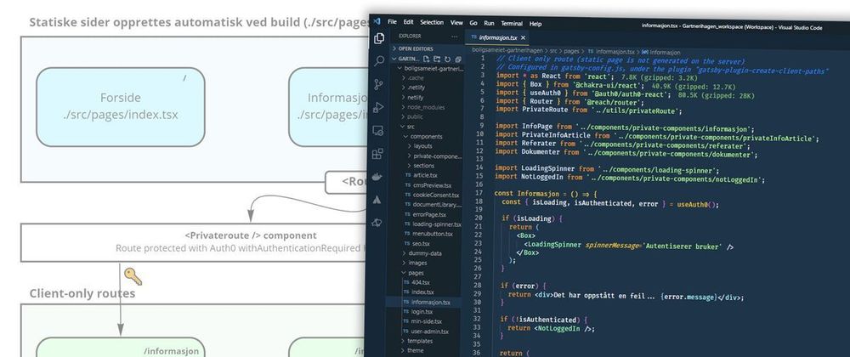Refresh the Explorer file tree
This screenshot has height=357, width=850.
point(448,59)
